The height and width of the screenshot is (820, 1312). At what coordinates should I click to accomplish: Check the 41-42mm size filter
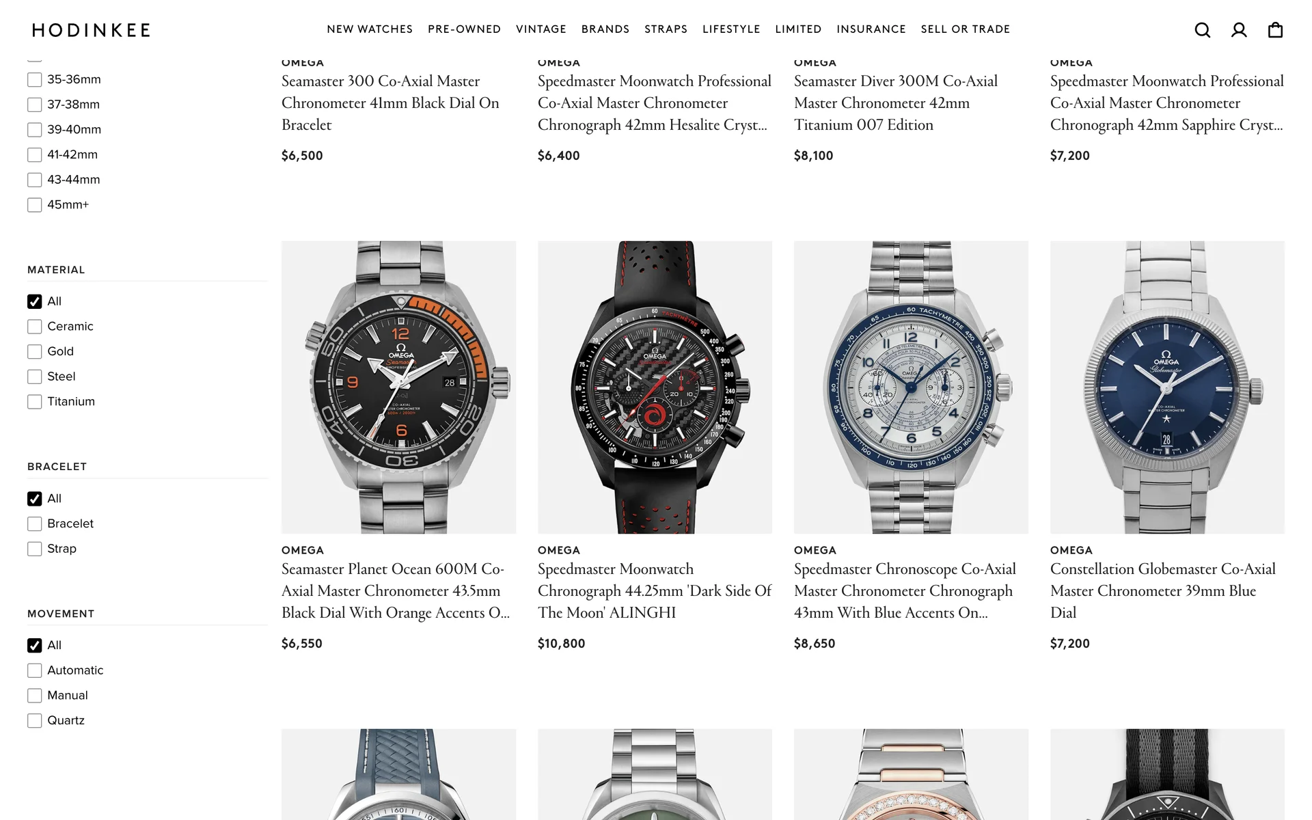pyautogui.click(x=35, y=155)
